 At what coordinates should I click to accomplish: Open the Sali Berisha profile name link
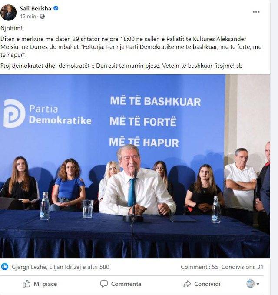(35, 8)
